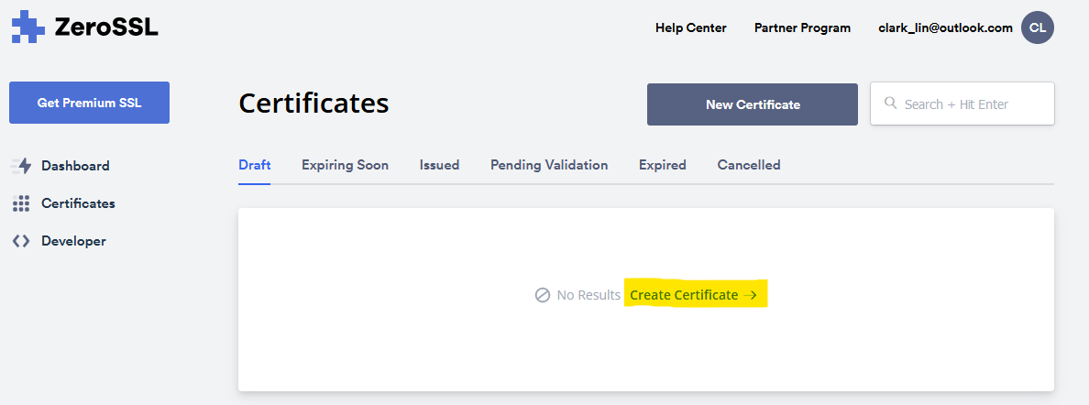Select the Certificates grid icon in sidebar

click(x=21, y=203)
